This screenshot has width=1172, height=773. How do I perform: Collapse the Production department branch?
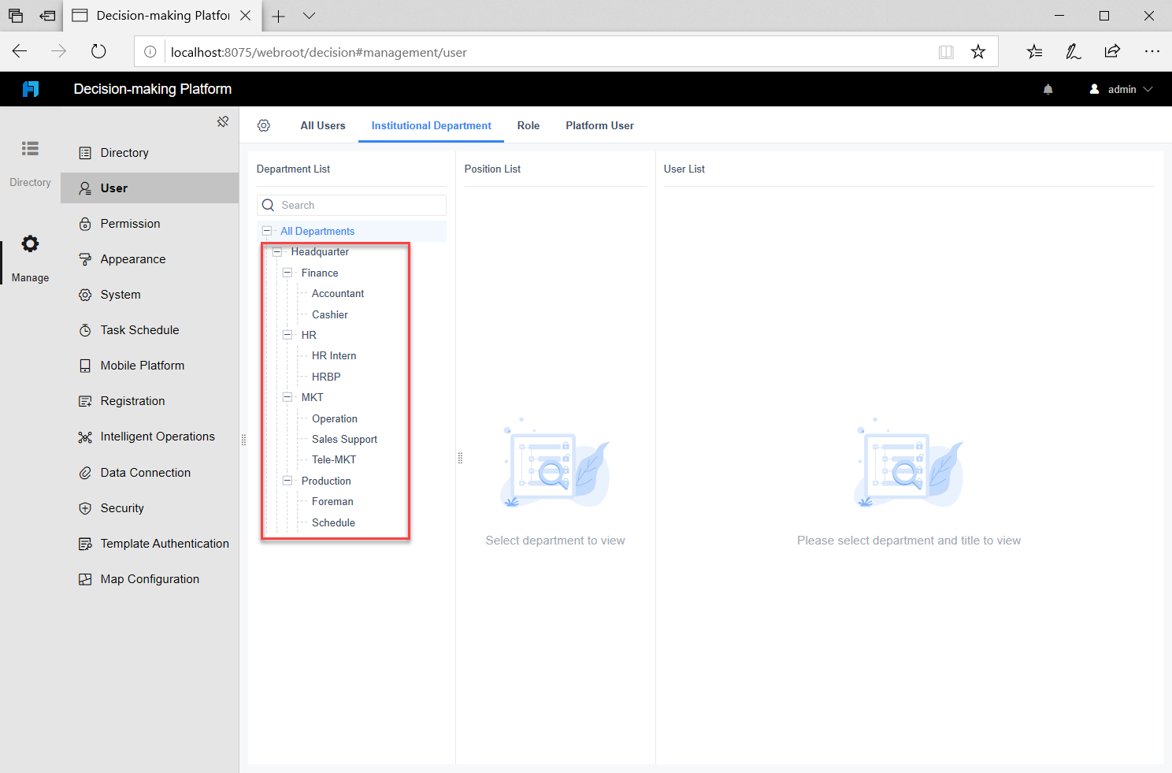click(x=287, y=481)
